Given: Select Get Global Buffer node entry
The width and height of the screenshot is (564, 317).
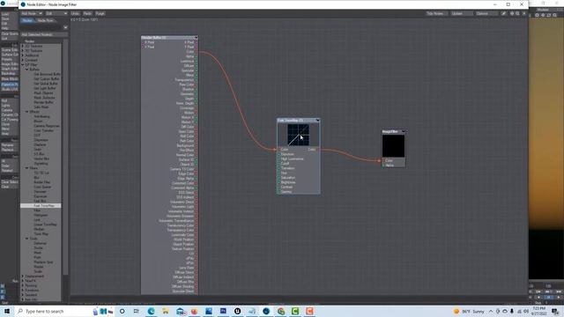Looking at the screenshot, I should [x=47, y=84].
